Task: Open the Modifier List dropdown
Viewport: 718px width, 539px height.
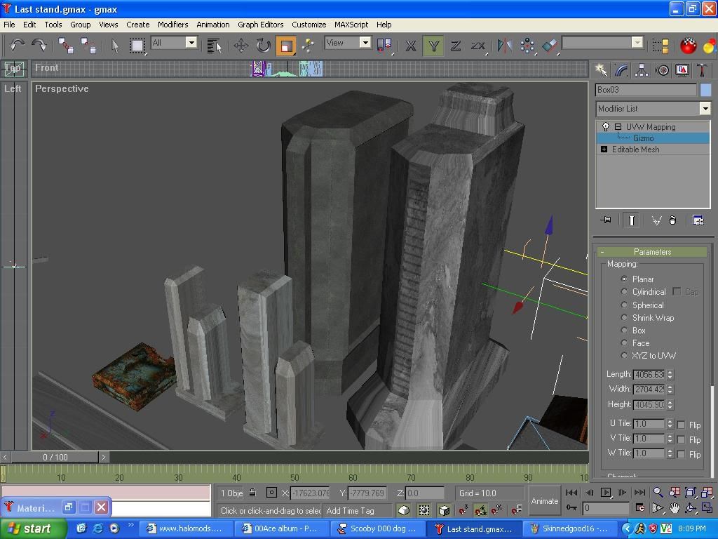Action: [705, 109]
